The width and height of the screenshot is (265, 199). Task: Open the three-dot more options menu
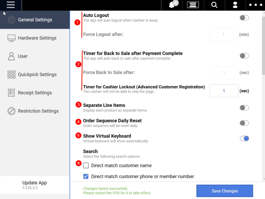click(x=255, y=5)
